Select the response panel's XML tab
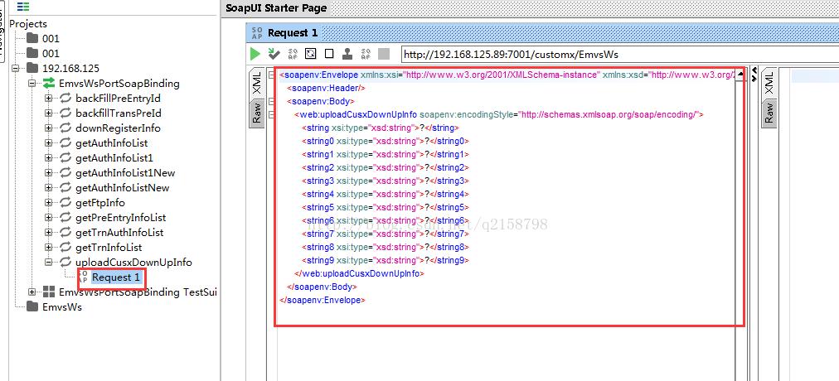Image resolution: width=839 pixels, height=381 pixels. 769,83
